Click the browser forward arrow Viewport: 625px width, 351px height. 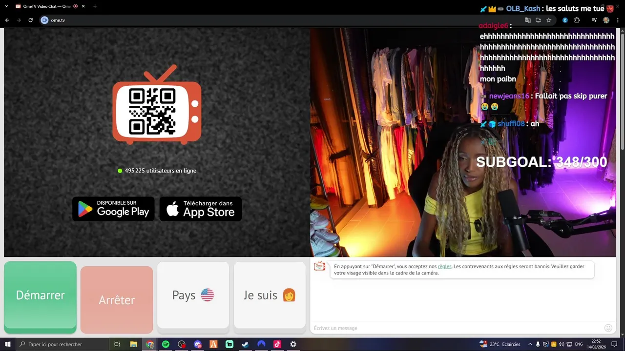pos(19,20)
